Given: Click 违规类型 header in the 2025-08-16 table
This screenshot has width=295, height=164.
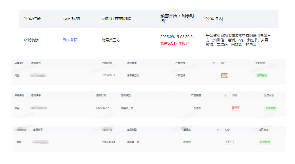Looking at the screenshot, I should 132,63.
